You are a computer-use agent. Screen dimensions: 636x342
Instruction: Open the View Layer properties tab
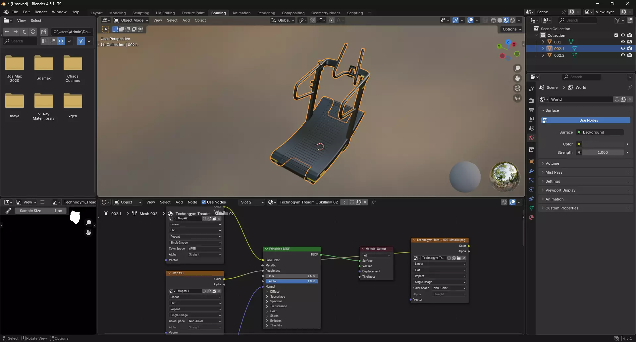pyautogui.click(x=531, y=119)
